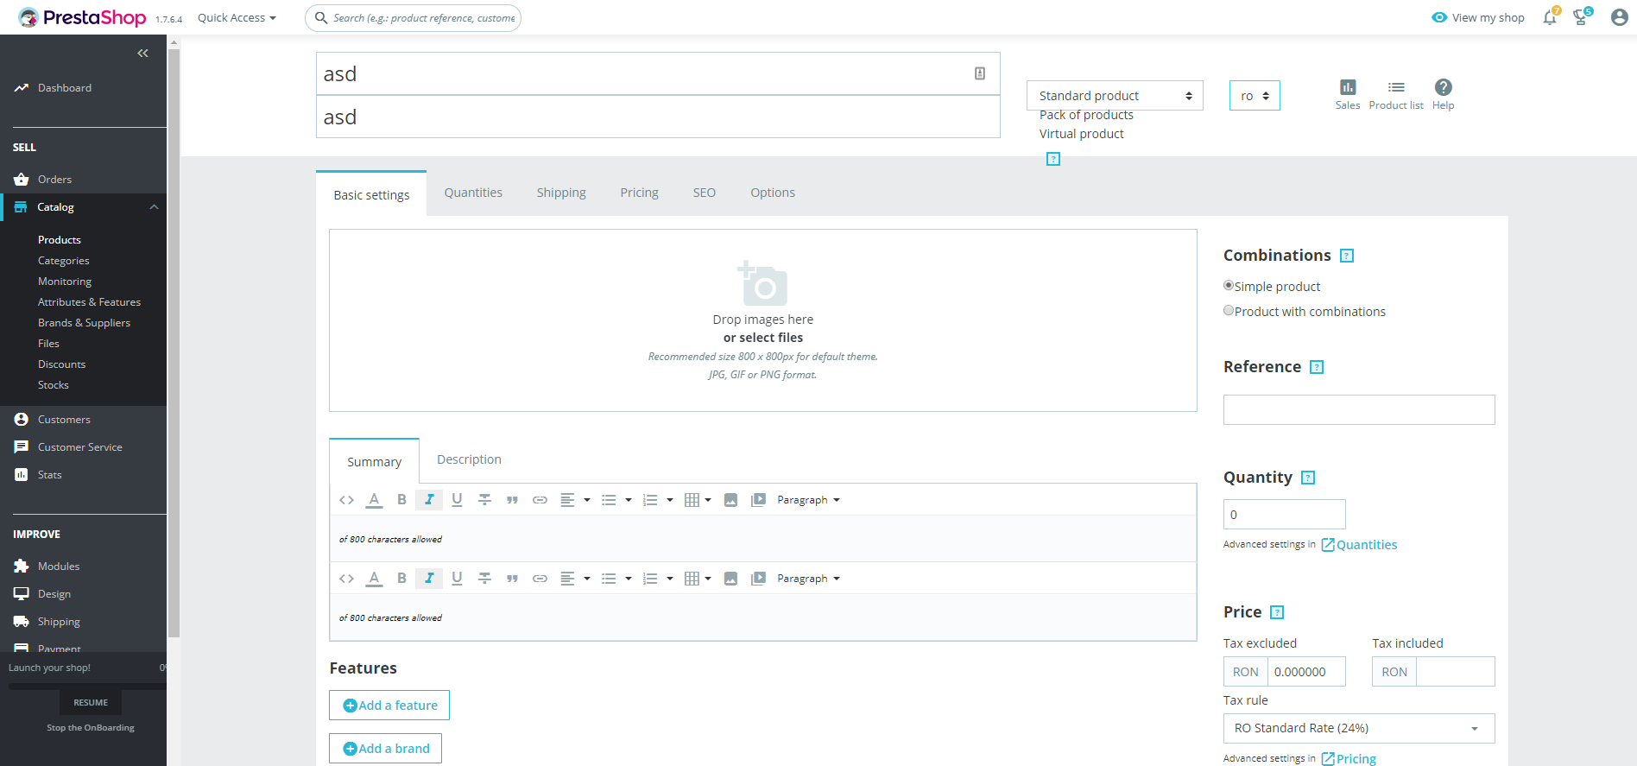1637x766 pixels.
Task: Follow the Quantities advanced settings link
Action: (x=1359, y=545)
